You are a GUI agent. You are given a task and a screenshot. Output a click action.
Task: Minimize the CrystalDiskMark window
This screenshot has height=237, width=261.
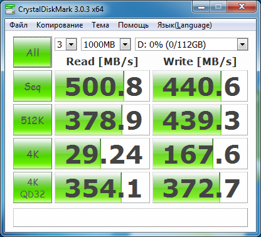click(x=201, y=7)
